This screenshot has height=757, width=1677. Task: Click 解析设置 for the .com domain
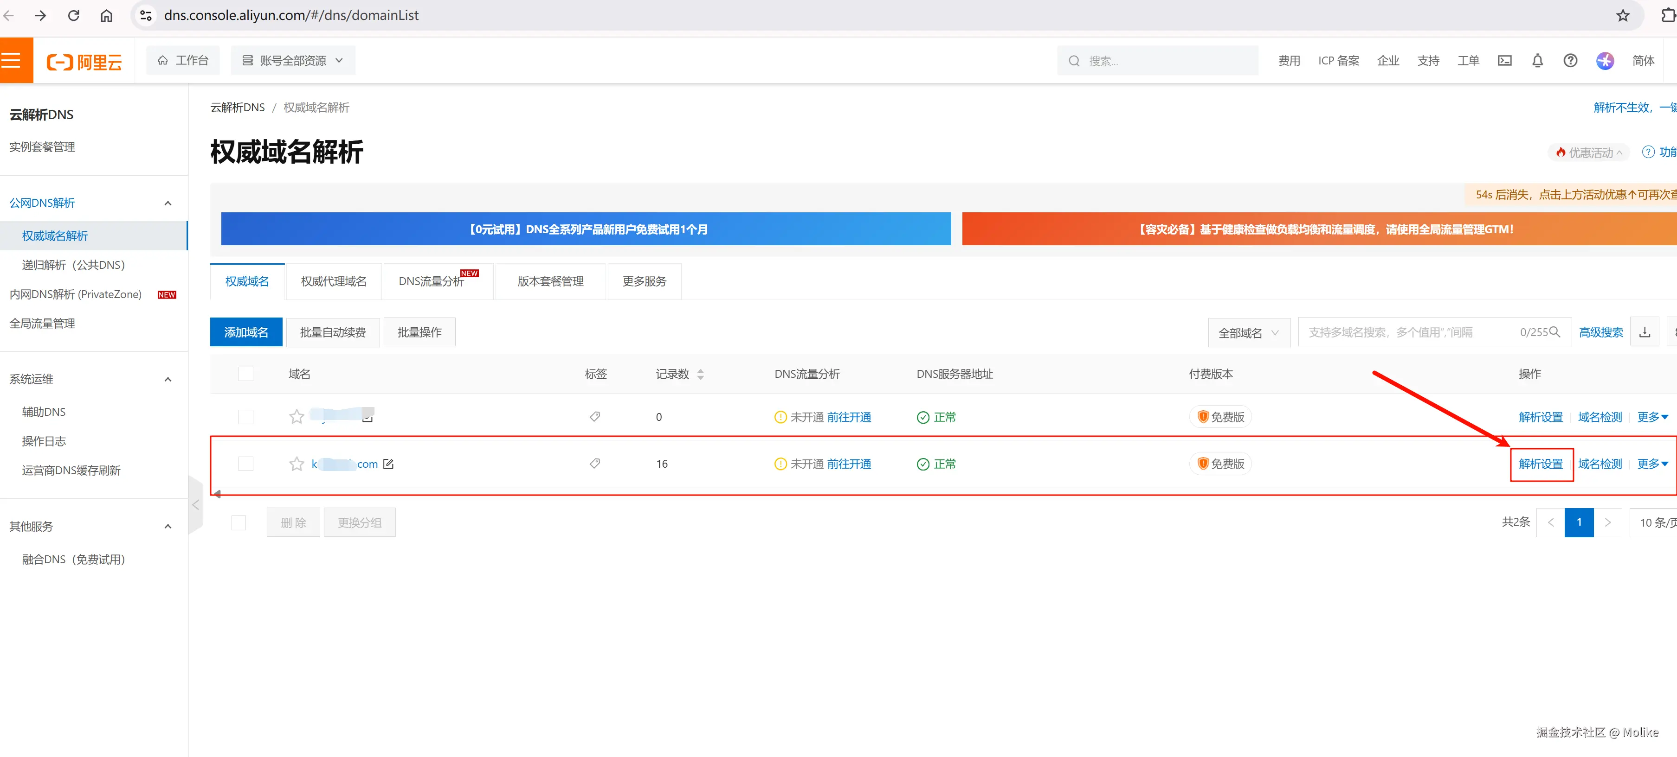click(x=1540, y=464)
